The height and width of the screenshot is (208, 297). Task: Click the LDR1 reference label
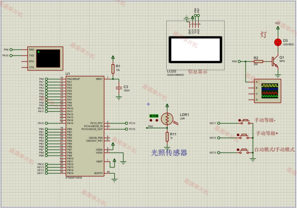(x=184, y=115)
